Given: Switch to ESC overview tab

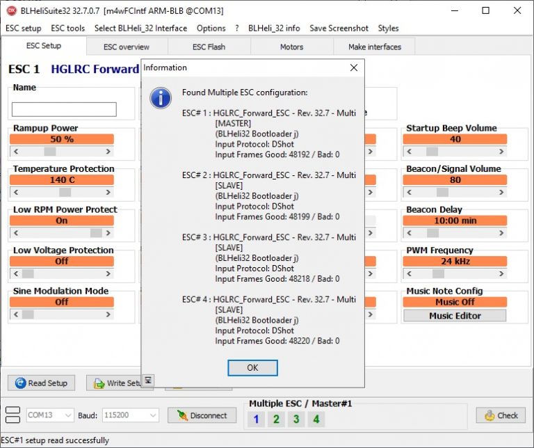Looking at the screenshot, I should 127,47.
